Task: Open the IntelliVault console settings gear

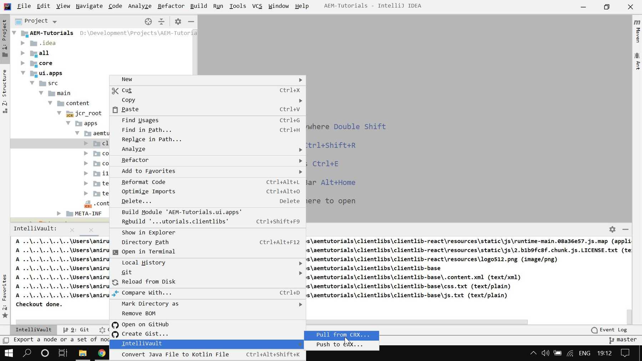Action: pyautogui.click(x=612, y=229)
